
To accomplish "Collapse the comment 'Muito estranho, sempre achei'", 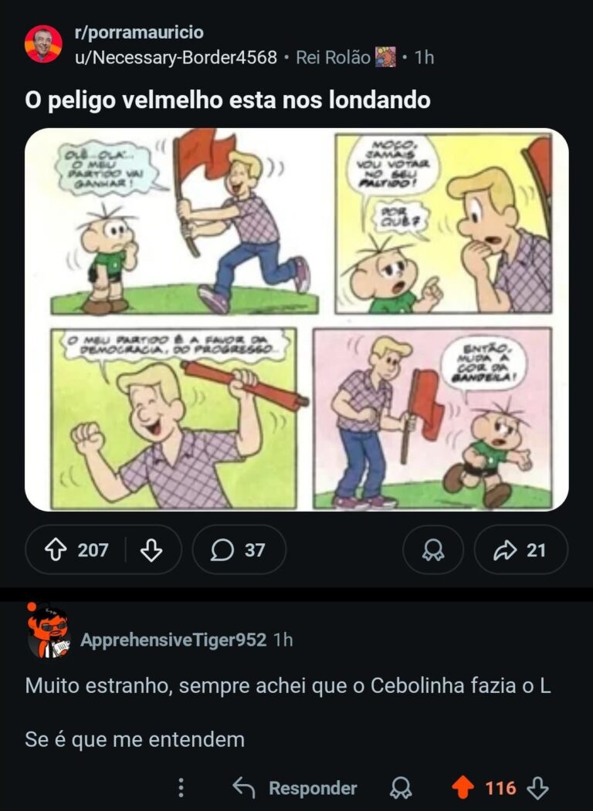I will point(287,686).
